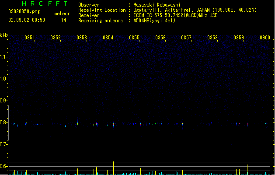This screenshot has width=275, height=175.
Task: Click time marker 0855
Action: point(134,38)
